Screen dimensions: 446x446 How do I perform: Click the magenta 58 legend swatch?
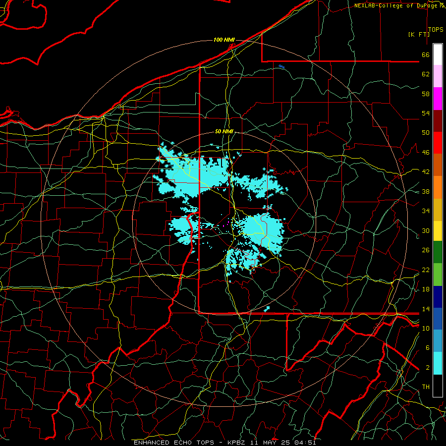[438, 99]
